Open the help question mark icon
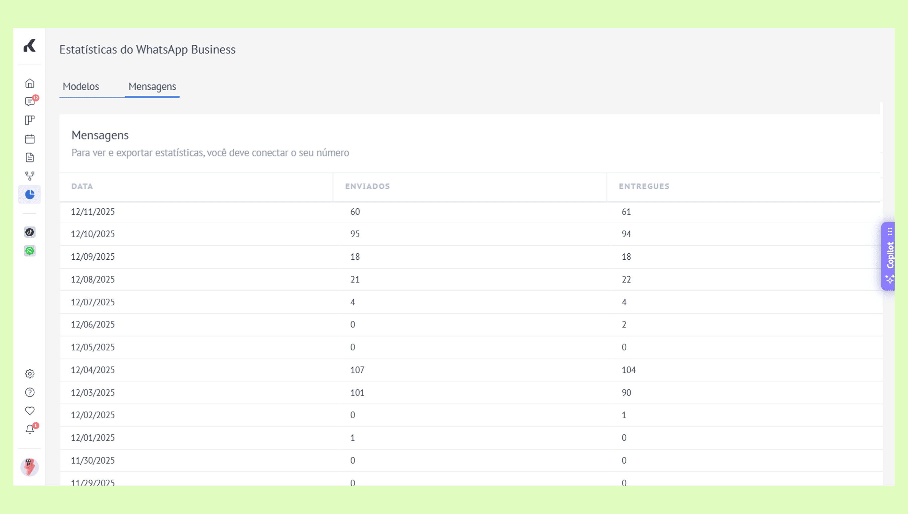 pos(30,393)
